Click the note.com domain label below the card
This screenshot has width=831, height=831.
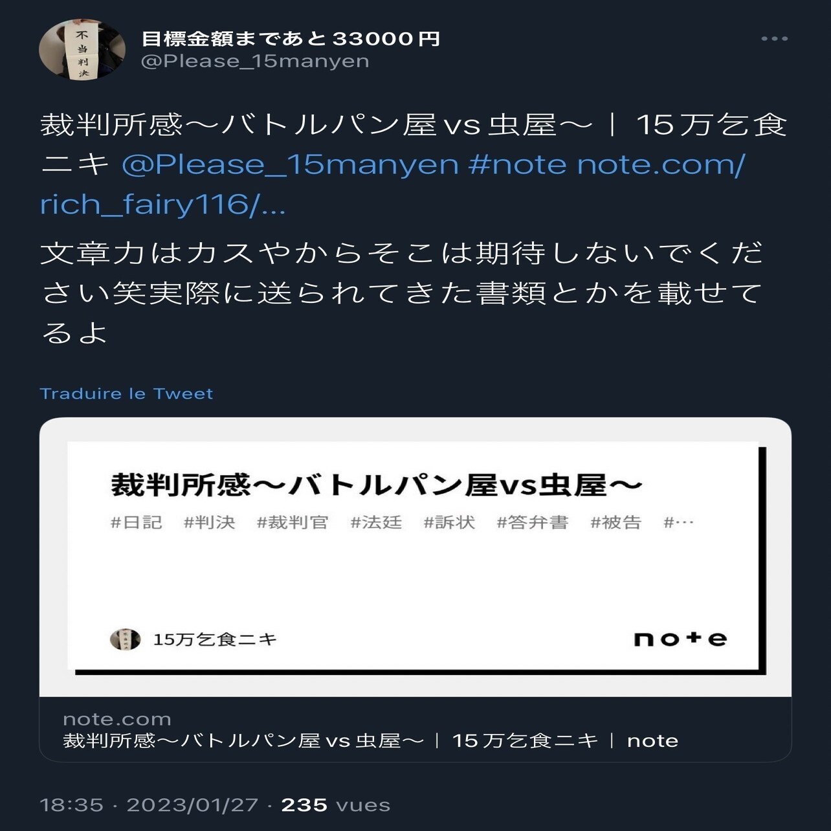point(117,719)
